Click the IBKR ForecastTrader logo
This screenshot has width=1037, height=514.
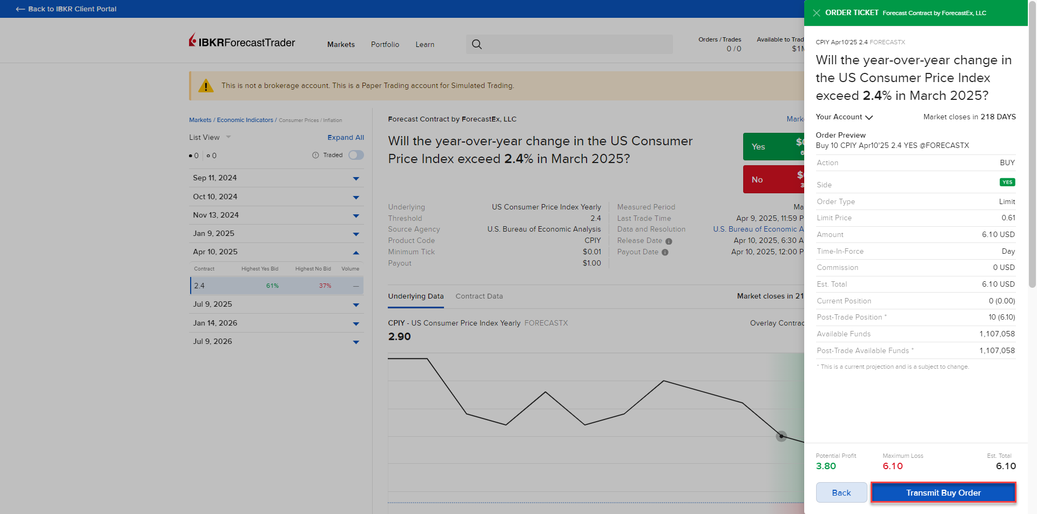(242, 42)
